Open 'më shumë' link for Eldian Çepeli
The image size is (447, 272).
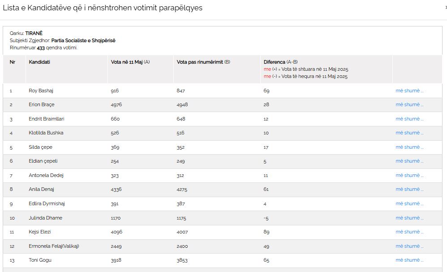pyautogui.click(x=409, y=161)
